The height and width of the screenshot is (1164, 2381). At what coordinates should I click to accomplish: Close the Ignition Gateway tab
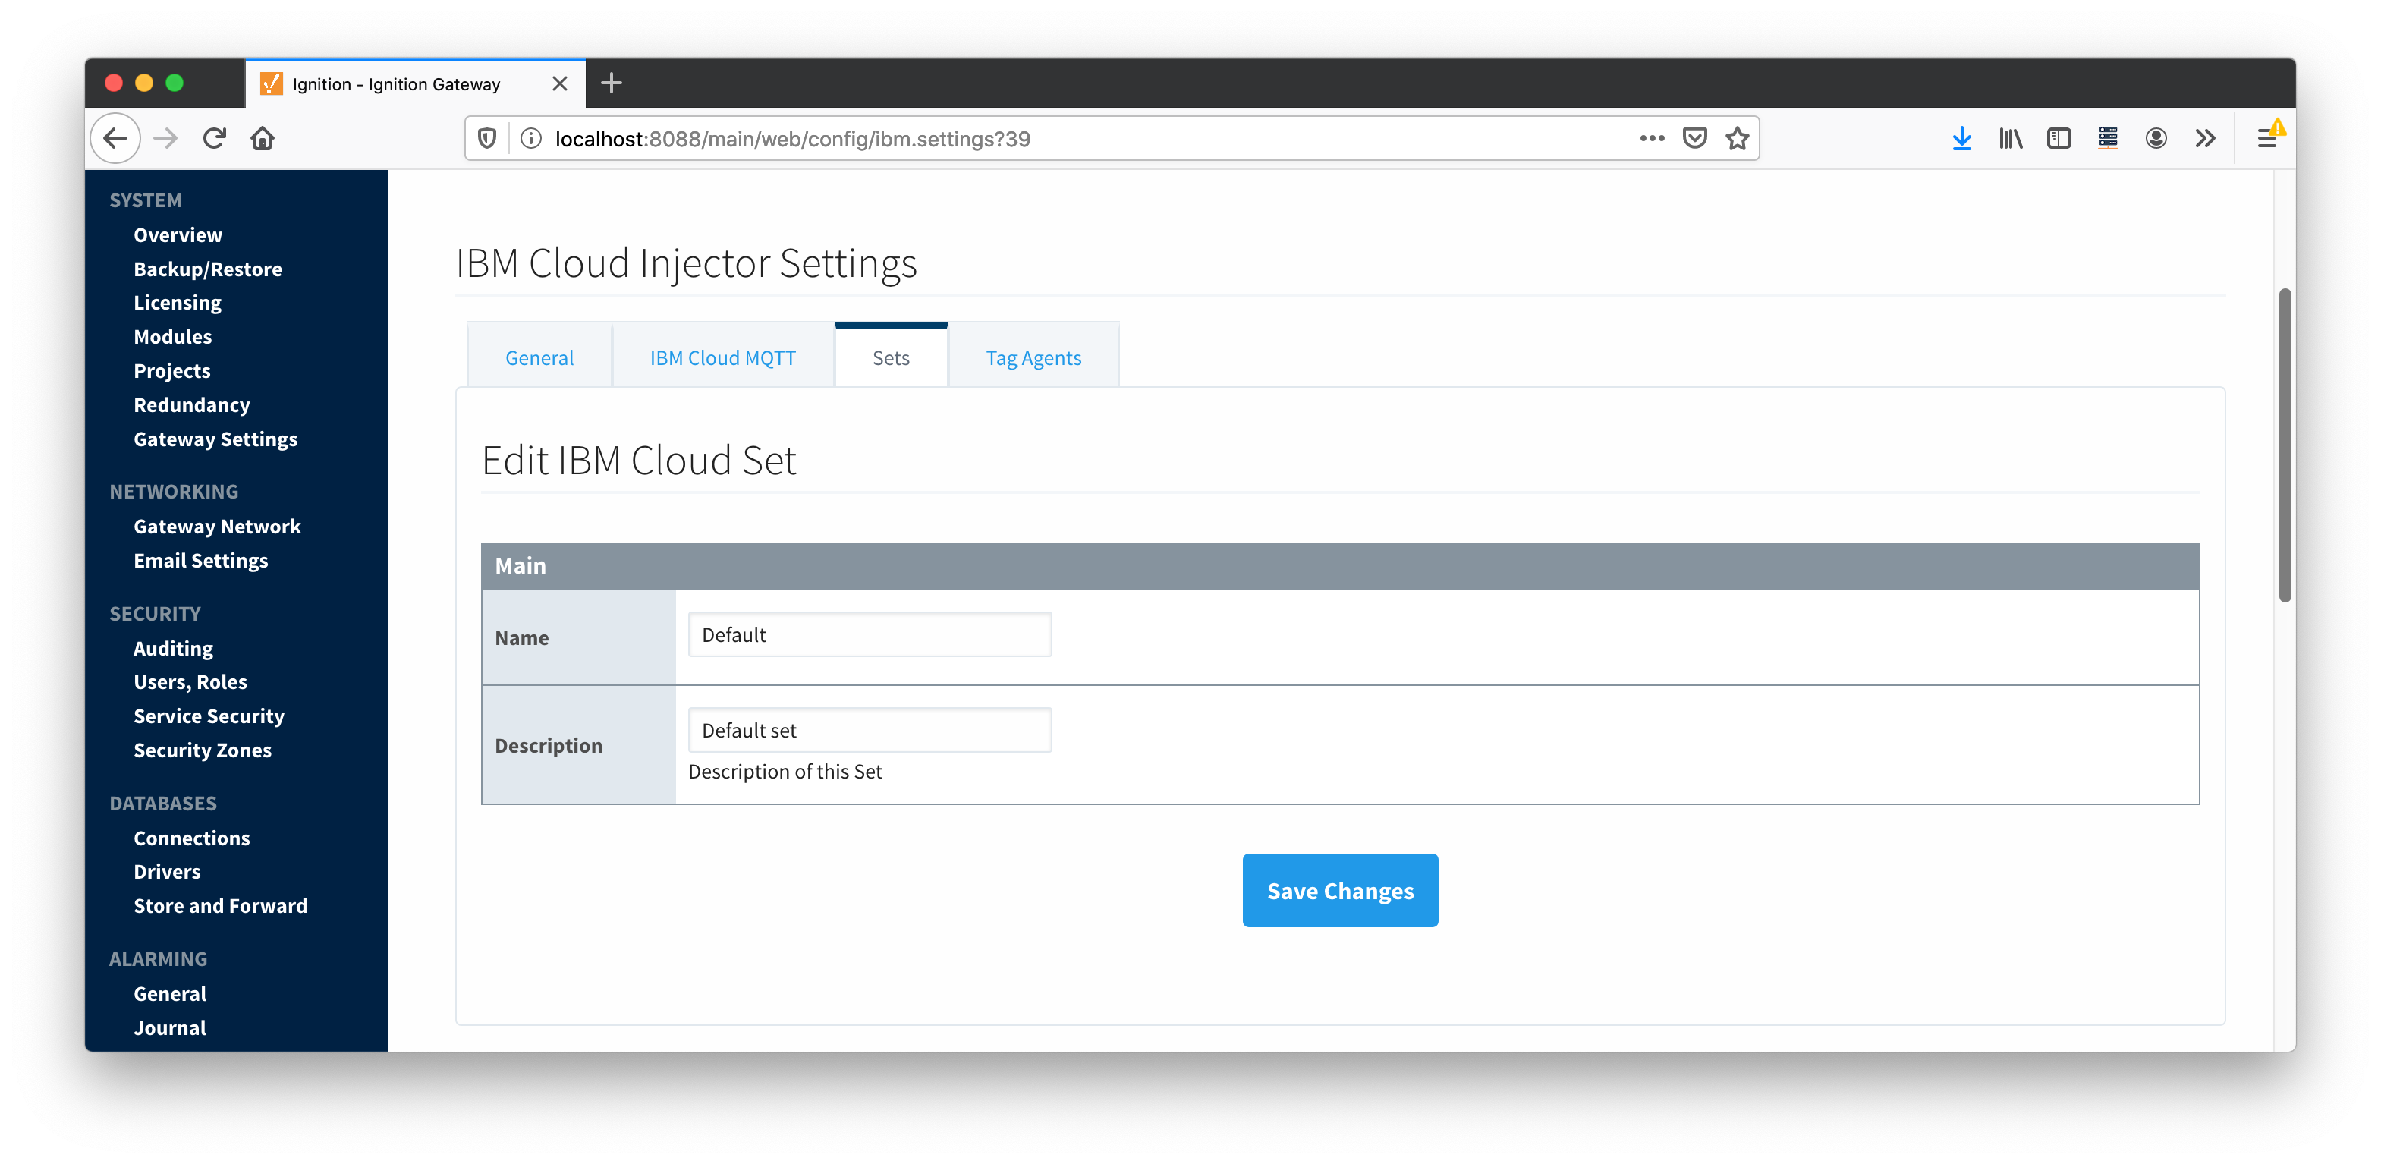point(559,84)
